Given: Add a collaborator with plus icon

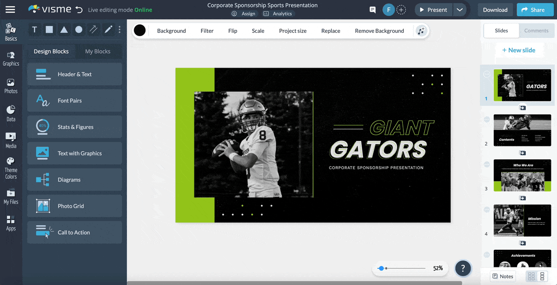Looking at the screenshot, I should [402, 10].
